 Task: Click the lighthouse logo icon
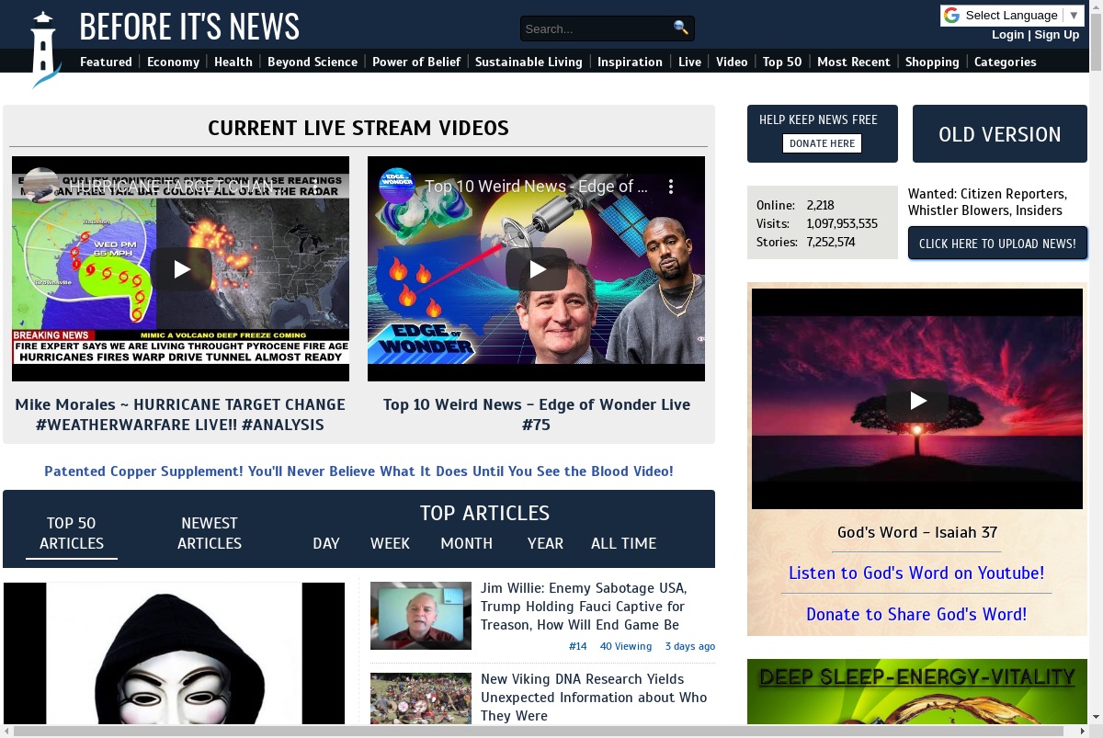point(43,50)
